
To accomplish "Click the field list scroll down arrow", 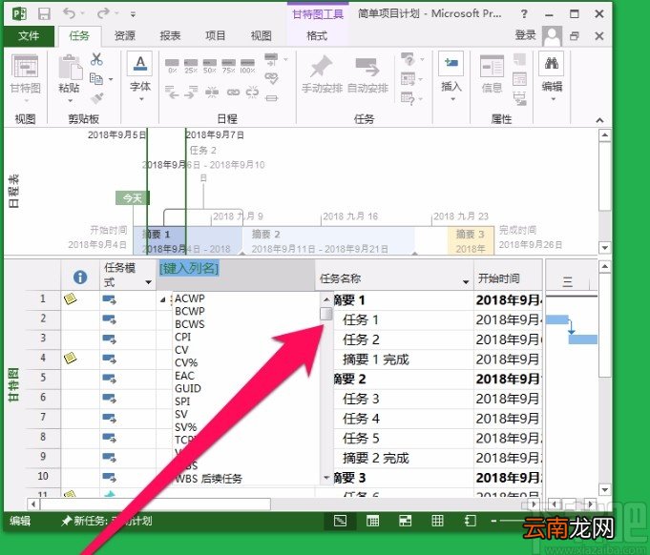I will coord(326,478).
